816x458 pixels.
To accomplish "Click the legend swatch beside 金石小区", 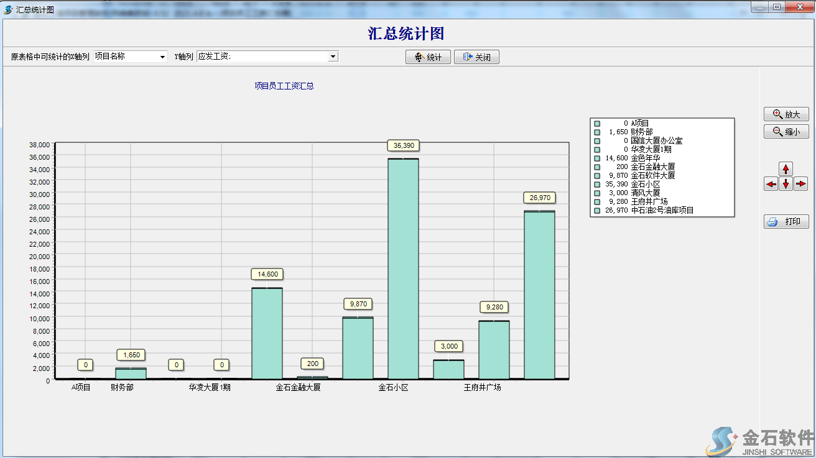I will pyautogui.click(x=597, y=185).
